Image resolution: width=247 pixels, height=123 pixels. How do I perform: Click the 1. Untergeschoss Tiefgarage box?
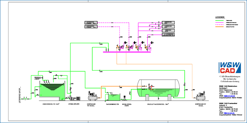pyautogui.click(x=91, y=23)
